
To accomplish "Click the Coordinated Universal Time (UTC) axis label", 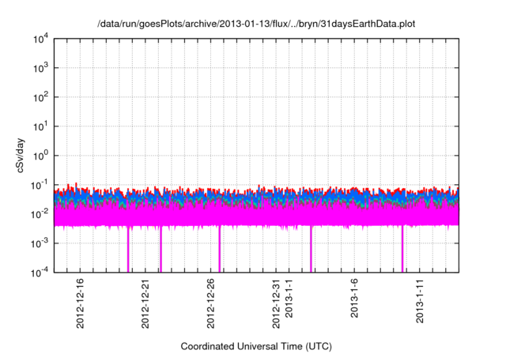I will [256, 346].
